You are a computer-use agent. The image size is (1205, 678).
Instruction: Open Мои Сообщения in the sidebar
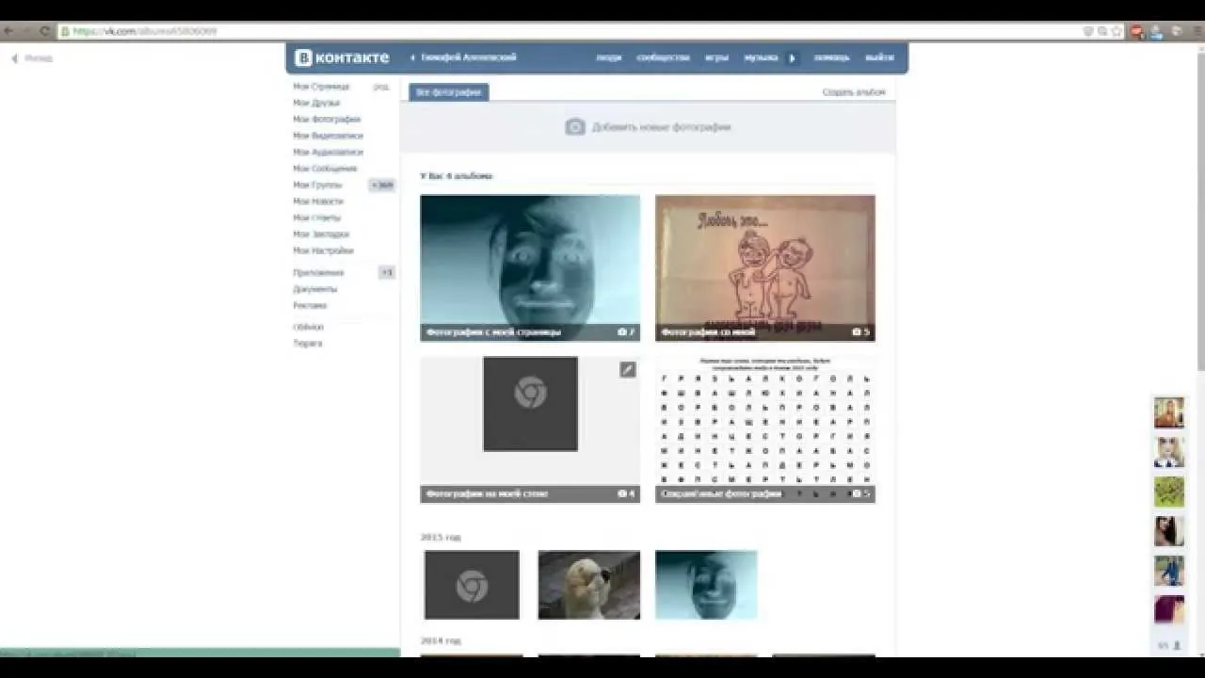point(325,169)
